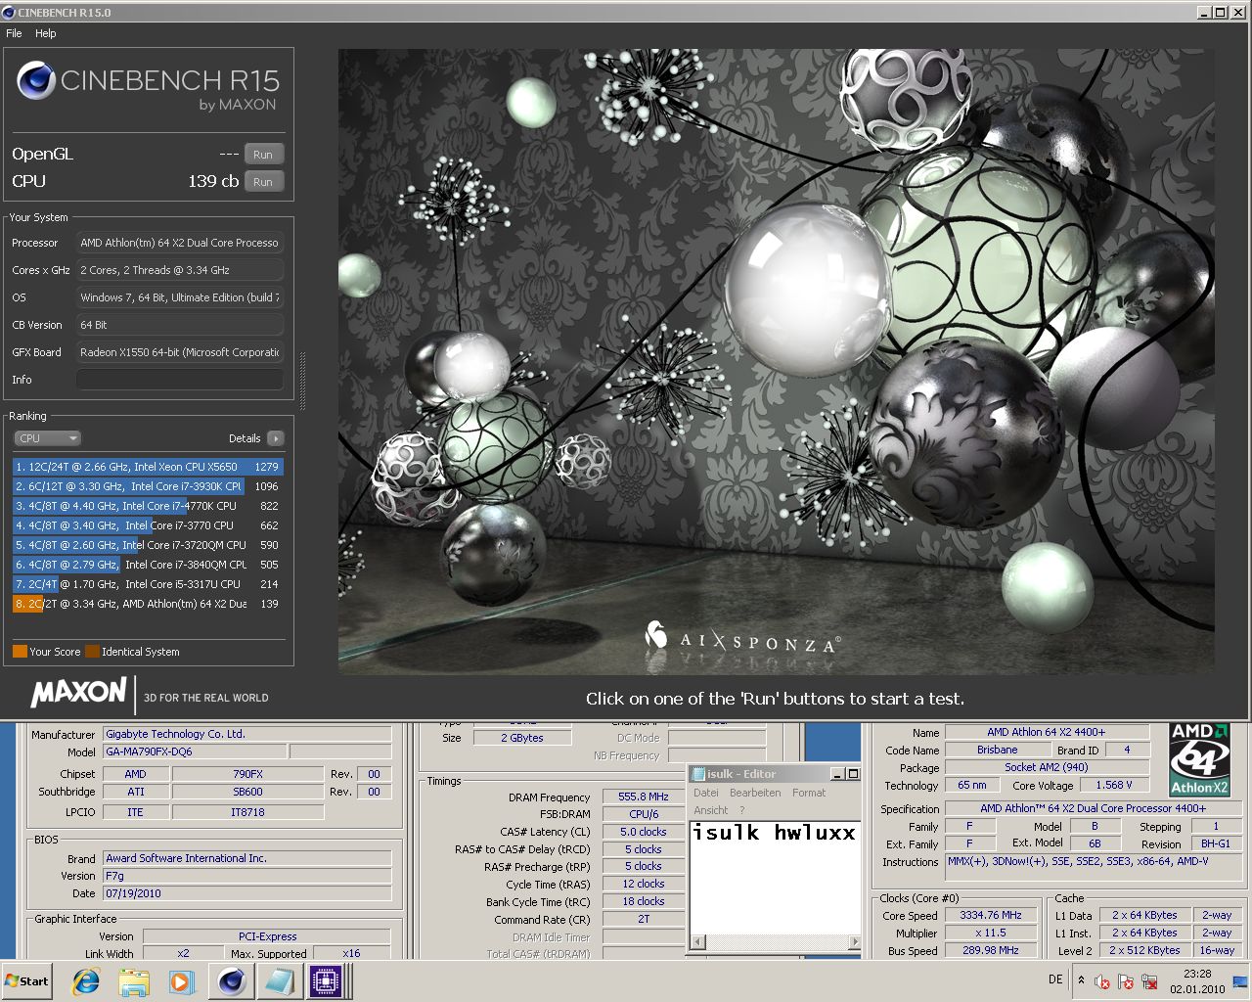
Task: Open the Format menu in the Editor
Action: click(x=809, y=793)
